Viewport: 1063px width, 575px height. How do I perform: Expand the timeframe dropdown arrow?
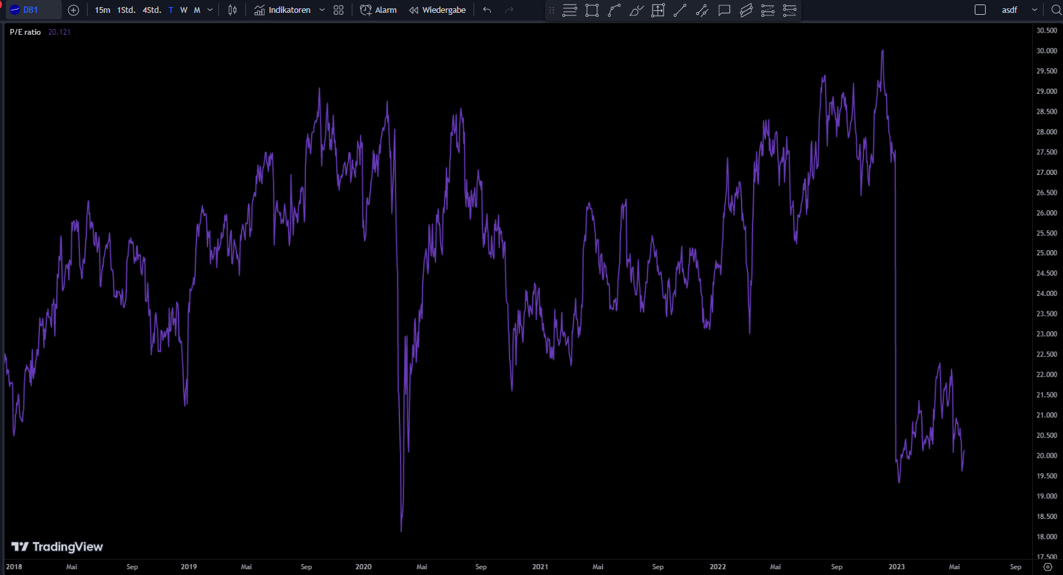[x=210, y=10]
